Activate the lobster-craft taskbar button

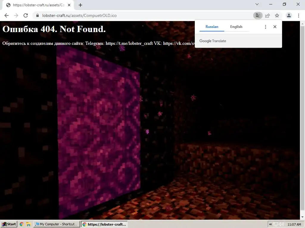point(105,224)
